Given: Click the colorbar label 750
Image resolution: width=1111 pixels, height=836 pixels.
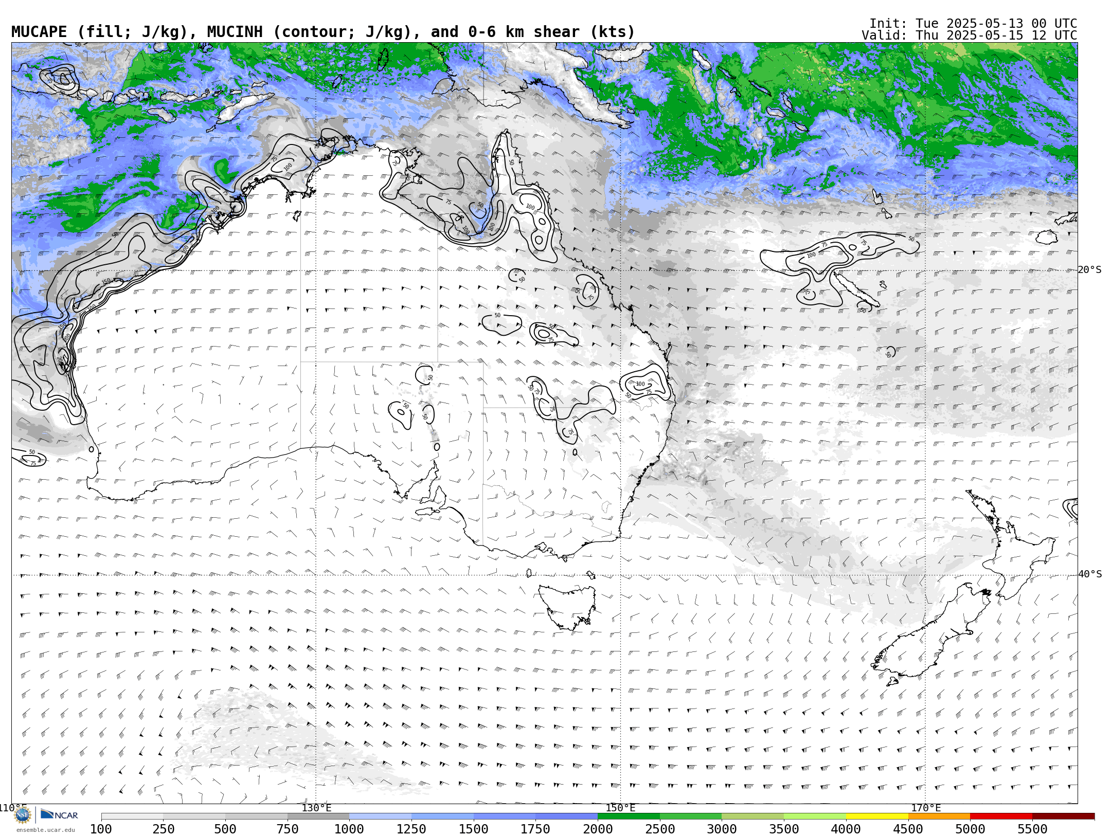Looking at the screenshot, I should 288,829.
